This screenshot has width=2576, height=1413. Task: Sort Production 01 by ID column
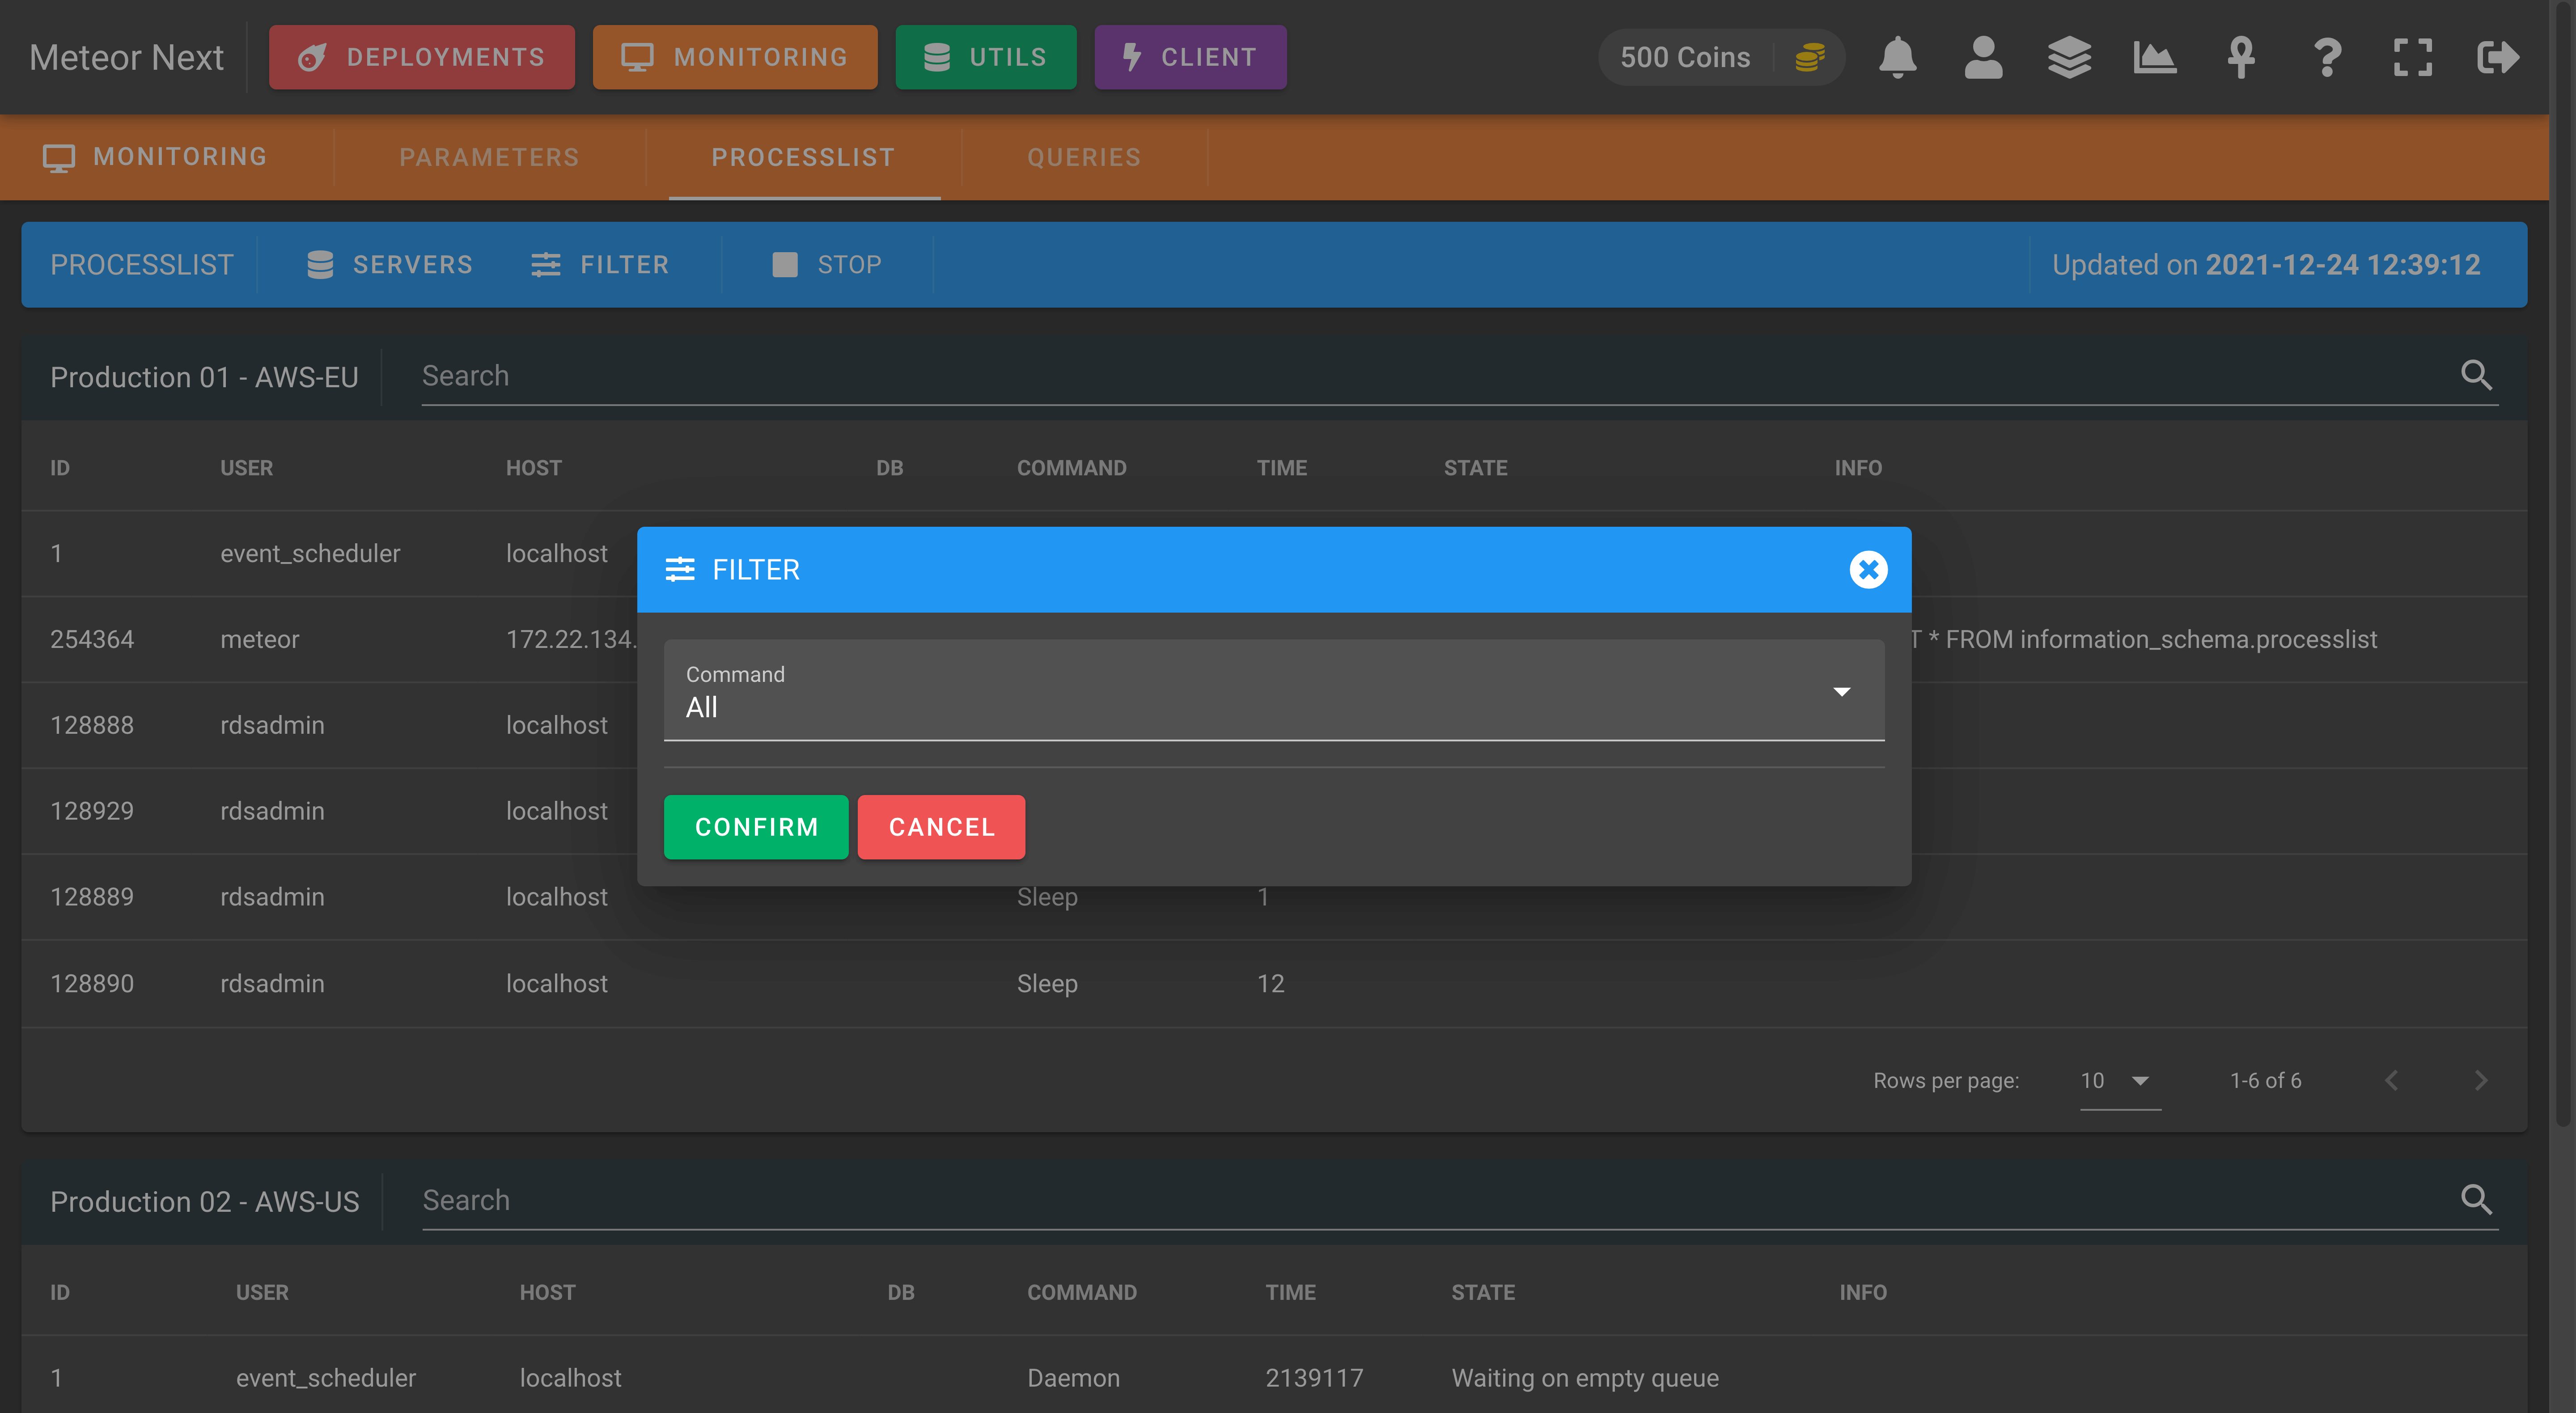coord(60,468)
